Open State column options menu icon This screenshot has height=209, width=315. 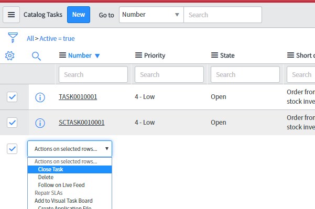(x=214, y=55)
